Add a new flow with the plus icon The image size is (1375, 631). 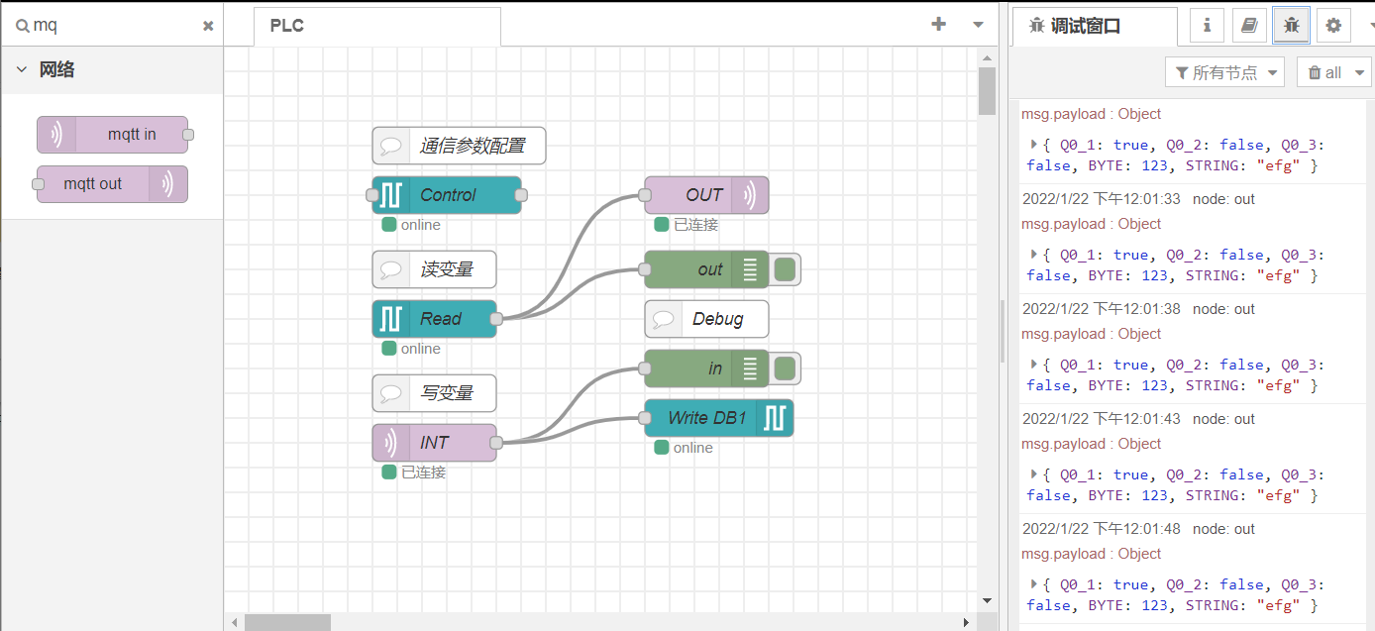(x=938, y=24)
